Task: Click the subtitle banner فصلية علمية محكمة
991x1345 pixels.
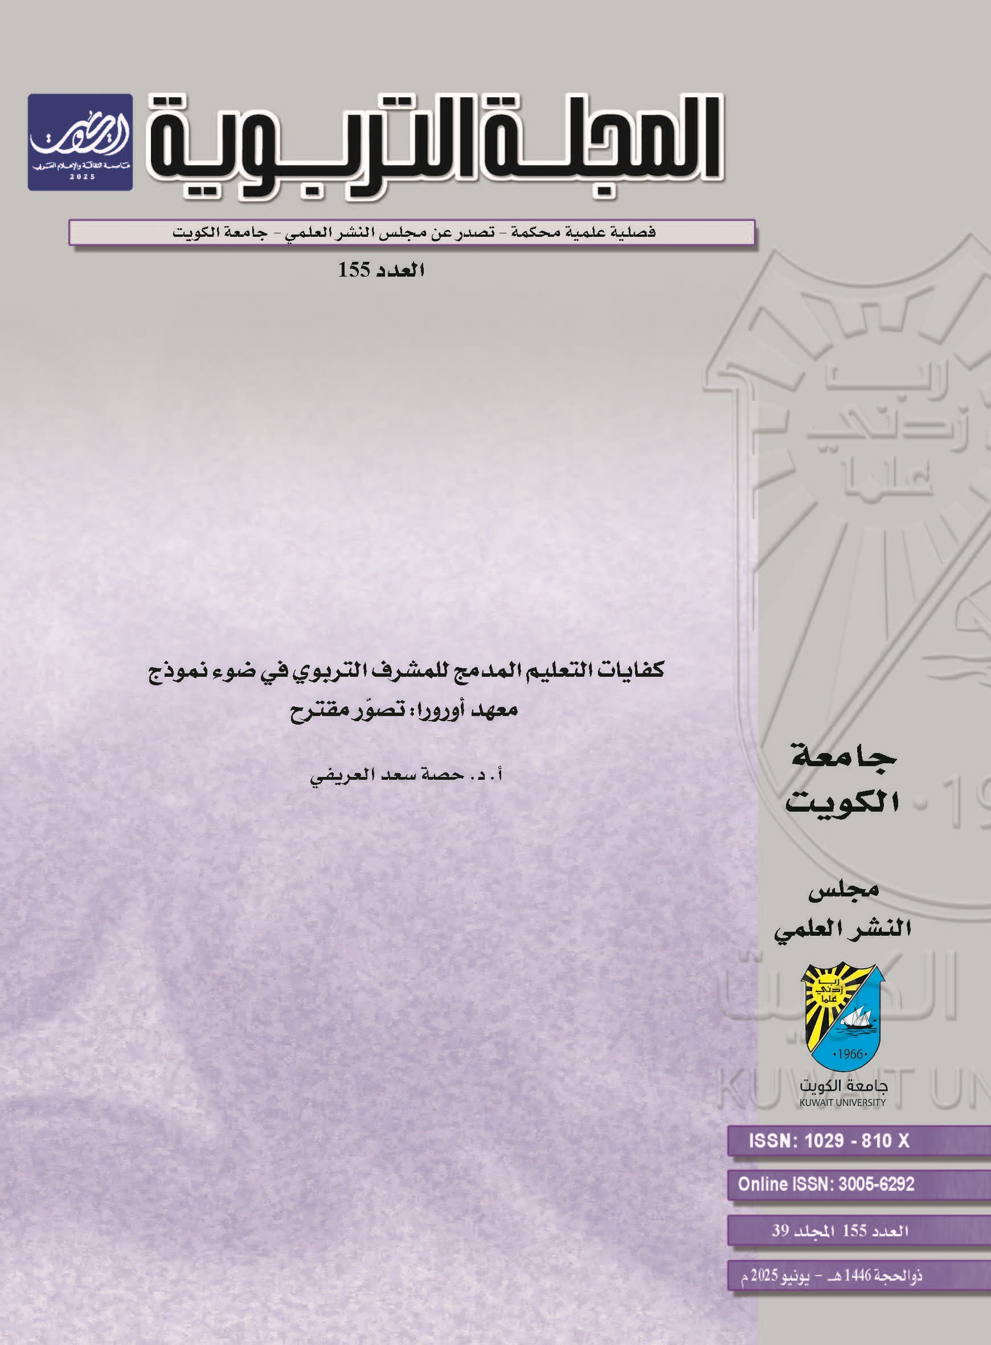Action: coord(412,233)
